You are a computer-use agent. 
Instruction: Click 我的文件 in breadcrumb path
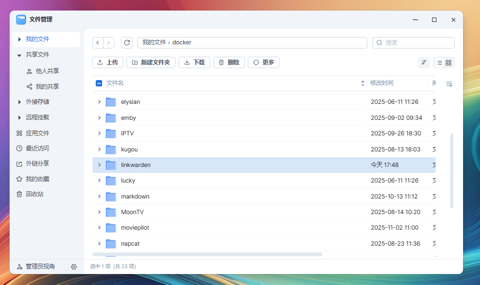coord(154,43)
